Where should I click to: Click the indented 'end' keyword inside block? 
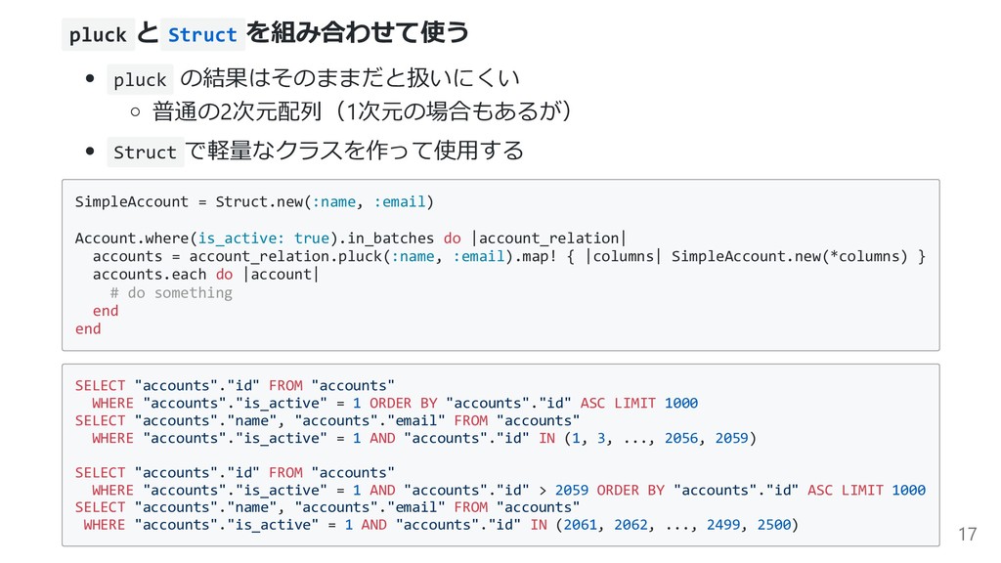[x=106, y=311]
